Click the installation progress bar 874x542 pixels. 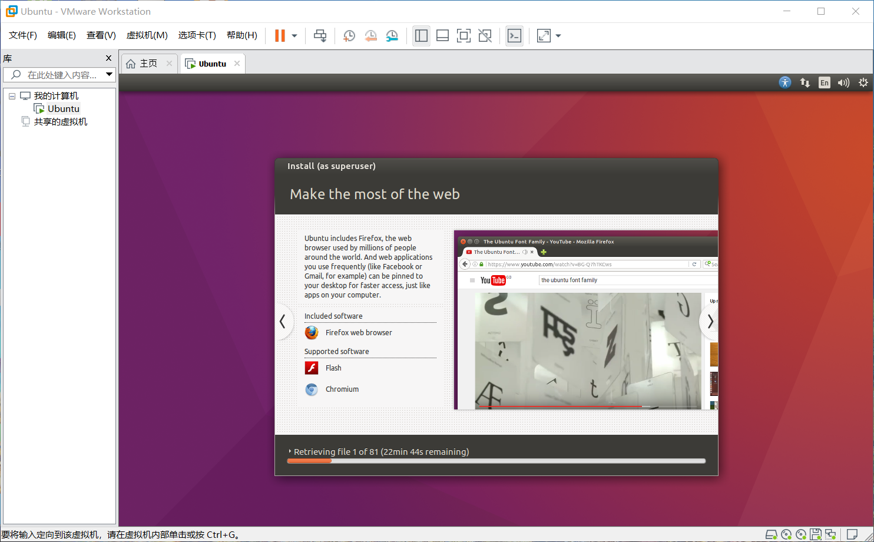coord(496,461)
